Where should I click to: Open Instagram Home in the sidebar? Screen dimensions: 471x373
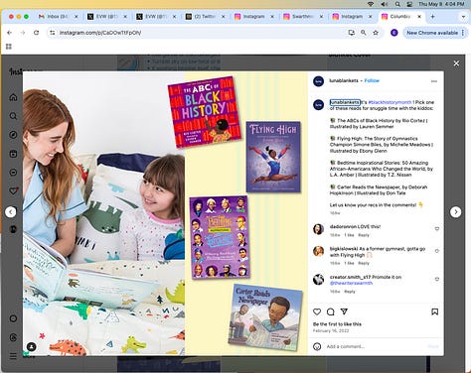tap(13, 97)
